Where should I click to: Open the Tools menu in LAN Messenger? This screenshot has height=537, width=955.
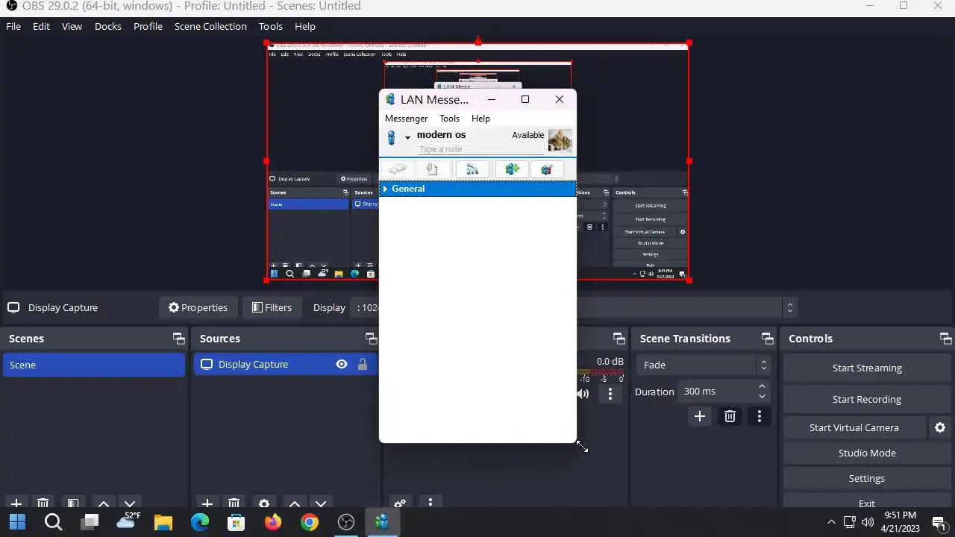(x=449, y=119)
